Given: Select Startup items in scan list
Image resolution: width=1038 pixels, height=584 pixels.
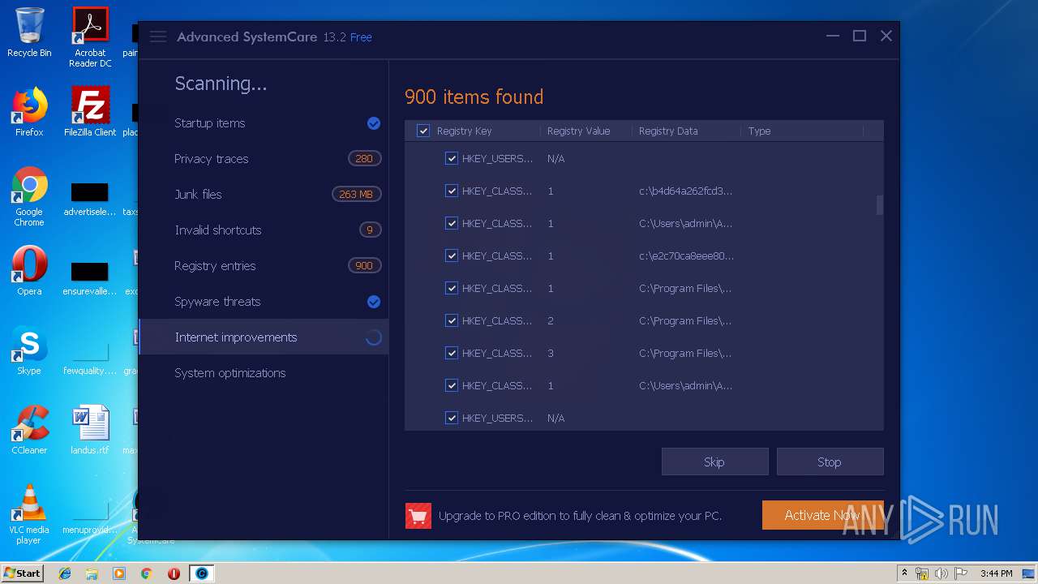Looking at the screenshot, I should coord(264,123).
